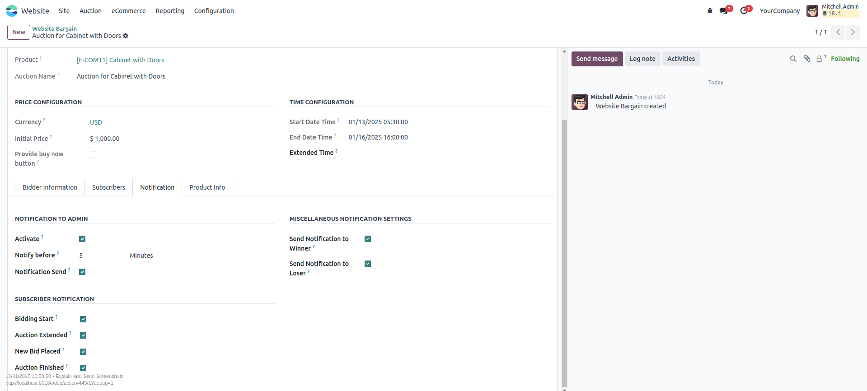Show followers via the person icon
This screenshot has width=867, height=391.
pos(820,59)
